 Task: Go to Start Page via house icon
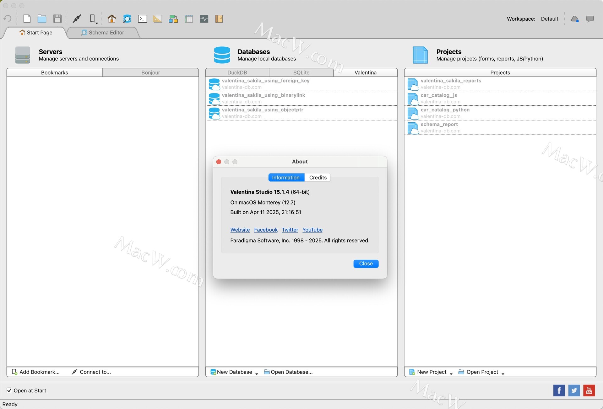[111, 19]
